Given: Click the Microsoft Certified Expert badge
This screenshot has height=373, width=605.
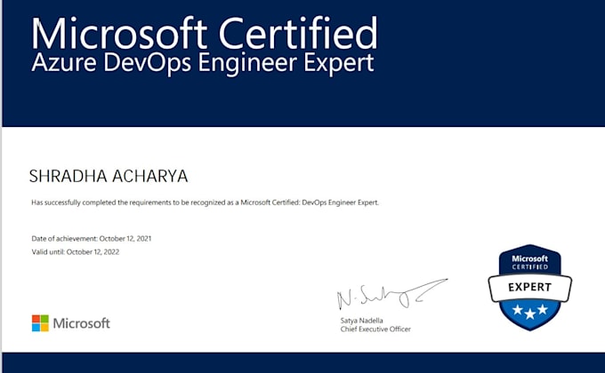Looking at the screenshot, I should (x=529, y=288).
